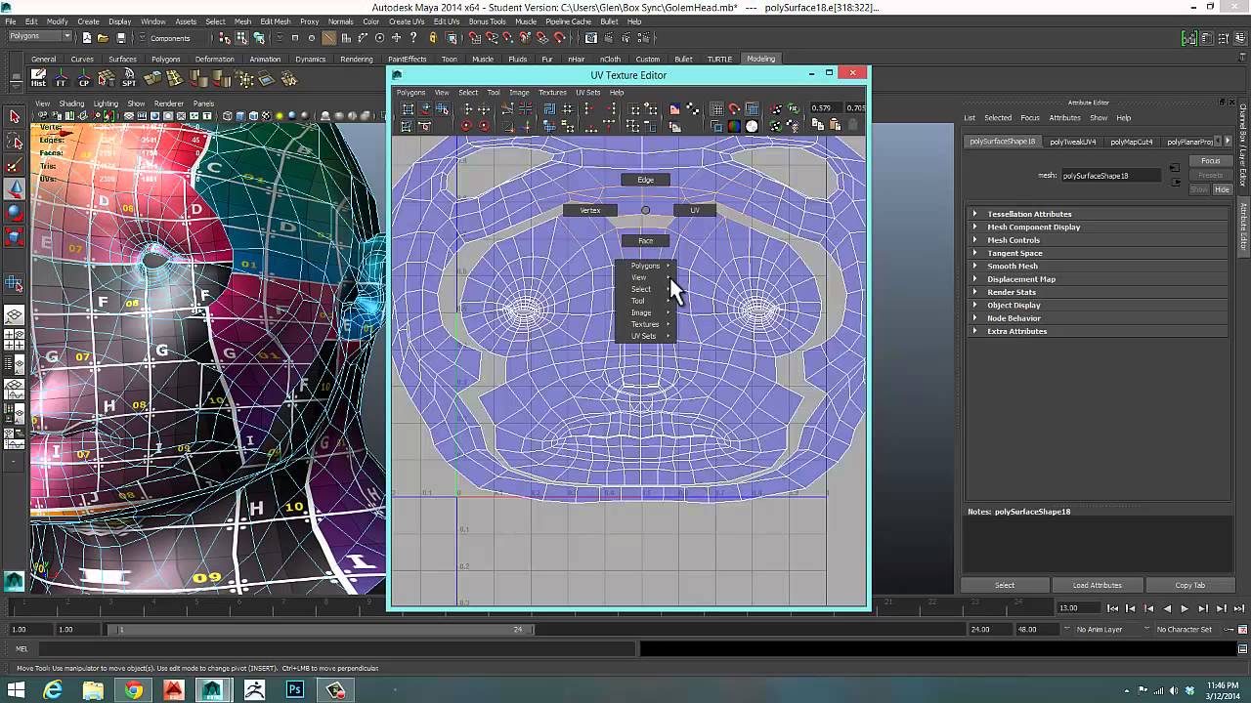Screen dimensions: 1251x703
Task: Click the red magnet pixel snap icon
Action: (x=734, y=109)
